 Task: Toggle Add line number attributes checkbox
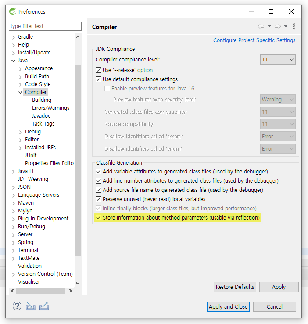coord(98,181)
